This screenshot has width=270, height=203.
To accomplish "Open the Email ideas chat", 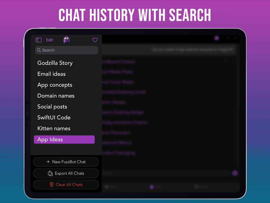I will click(52, 74).
